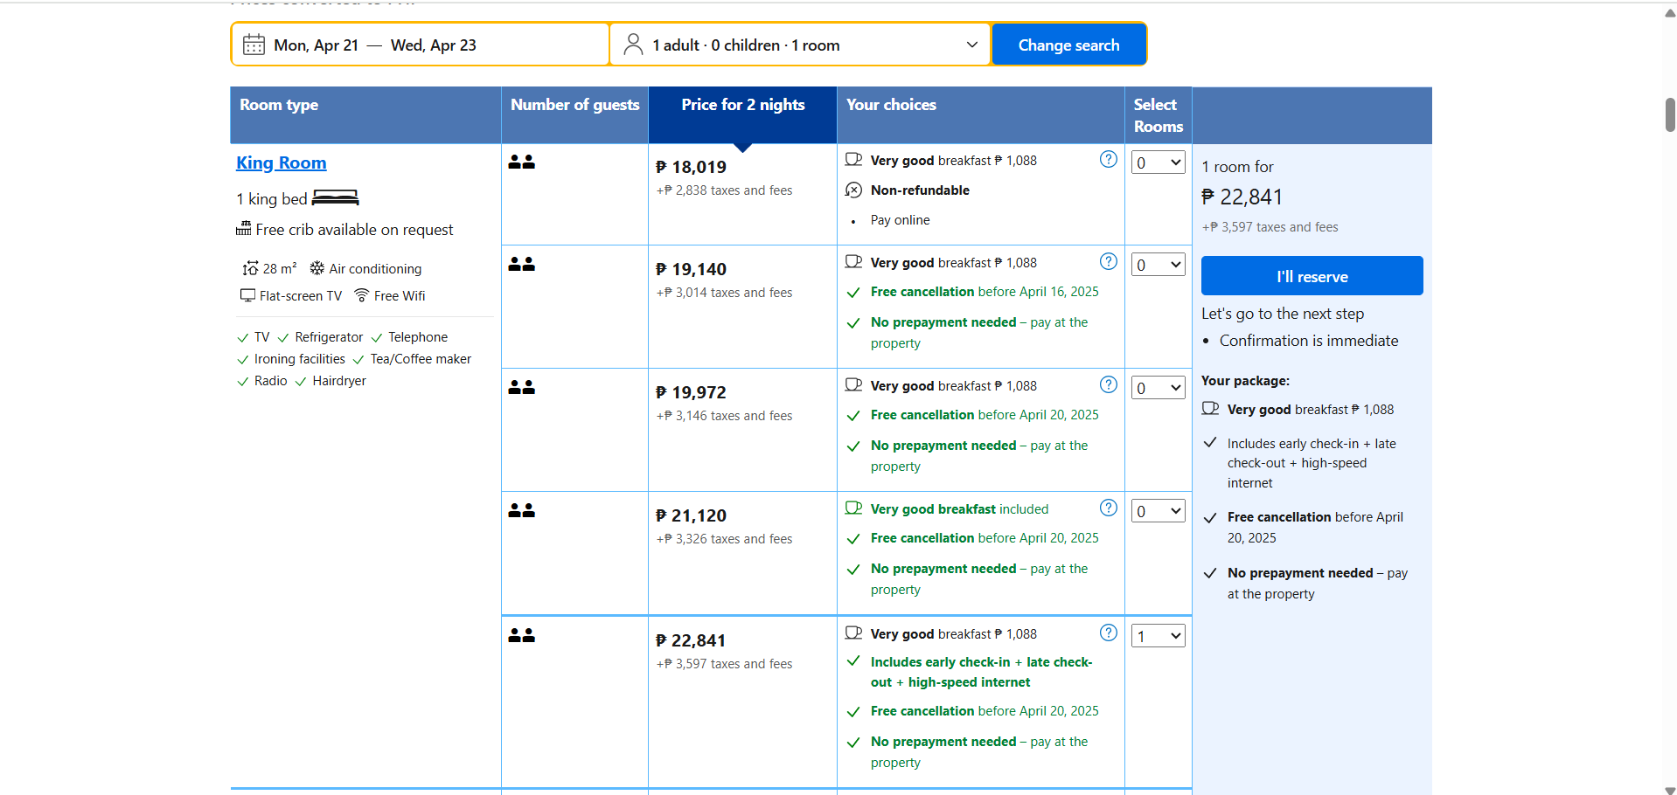Open room quantity dropdown for ₱18,019 offer
1677x795 pixels.
pos(1158,162)
